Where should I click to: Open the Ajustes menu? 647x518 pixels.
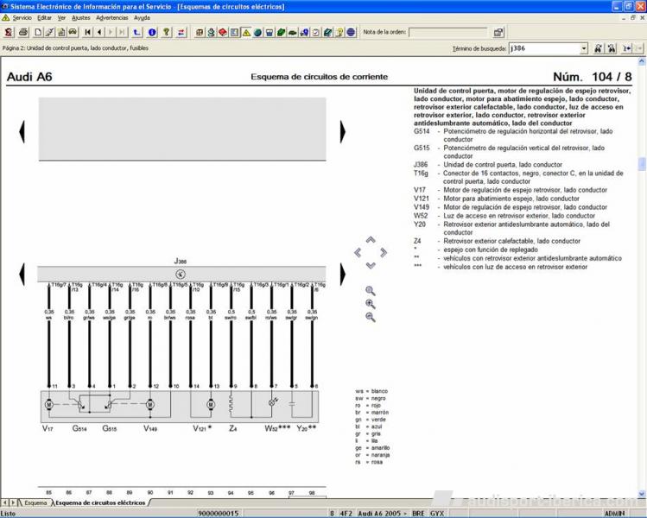[81, 18]
